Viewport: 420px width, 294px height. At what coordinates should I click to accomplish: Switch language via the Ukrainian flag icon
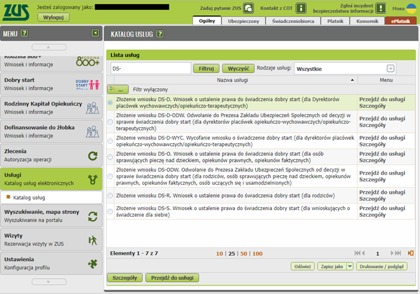(412, 8)
